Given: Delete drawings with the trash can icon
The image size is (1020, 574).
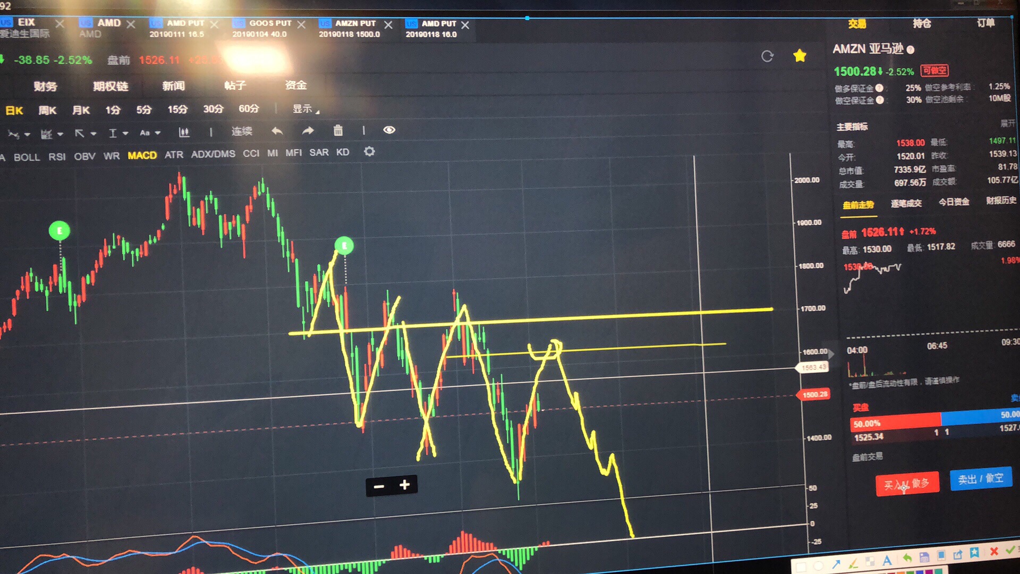Looking at the screenshot, I should 338,130.
